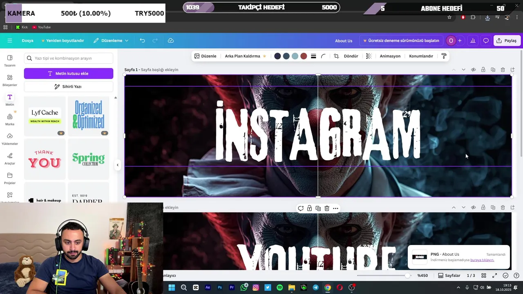
Task: Enter fullscreen presentation mode
Action: point(494,276)
